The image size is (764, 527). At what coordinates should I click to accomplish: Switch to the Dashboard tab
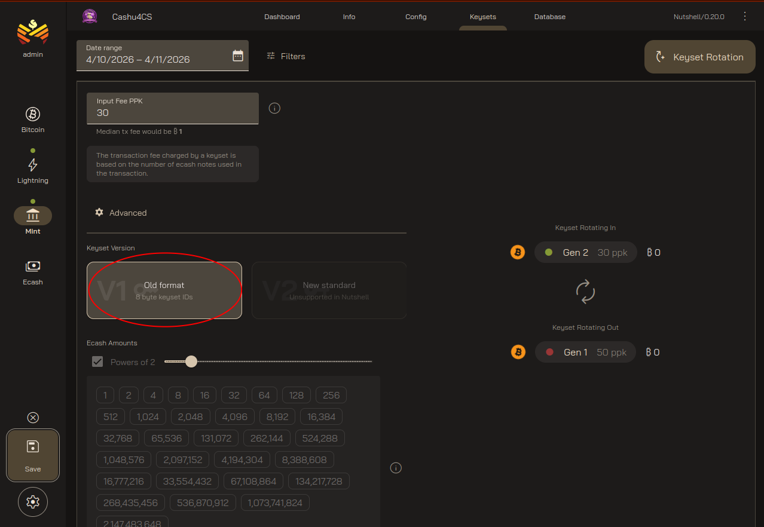[x=282, y=17]
